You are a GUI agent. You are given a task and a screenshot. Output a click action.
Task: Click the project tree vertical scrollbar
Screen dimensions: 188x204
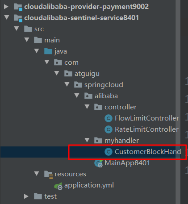pyautogui.click(x=178, y=102)
